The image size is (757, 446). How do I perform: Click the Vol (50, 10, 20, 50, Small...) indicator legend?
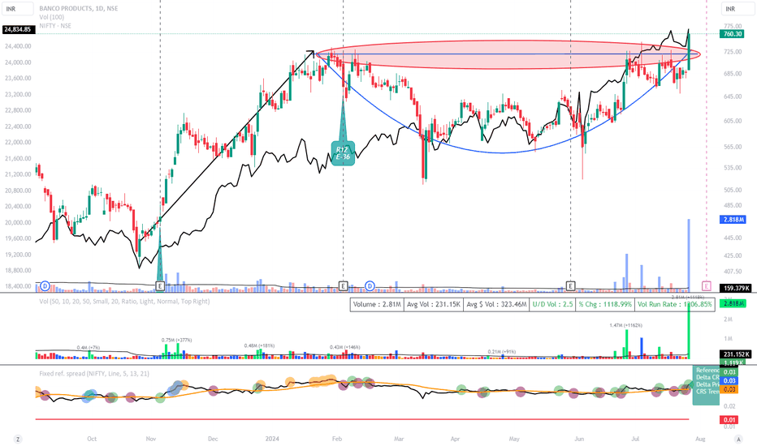[x=124, y=302]
